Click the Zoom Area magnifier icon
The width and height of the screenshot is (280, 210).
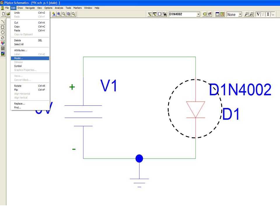click(x=69, y=14)
